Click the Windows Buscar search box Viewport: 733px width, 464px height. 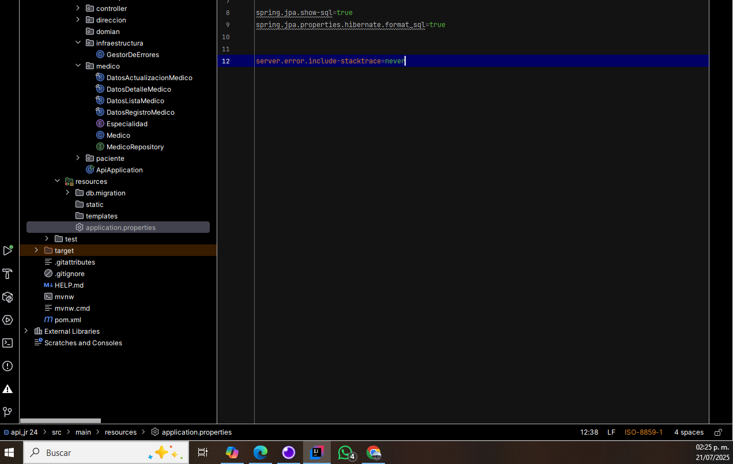106,453
